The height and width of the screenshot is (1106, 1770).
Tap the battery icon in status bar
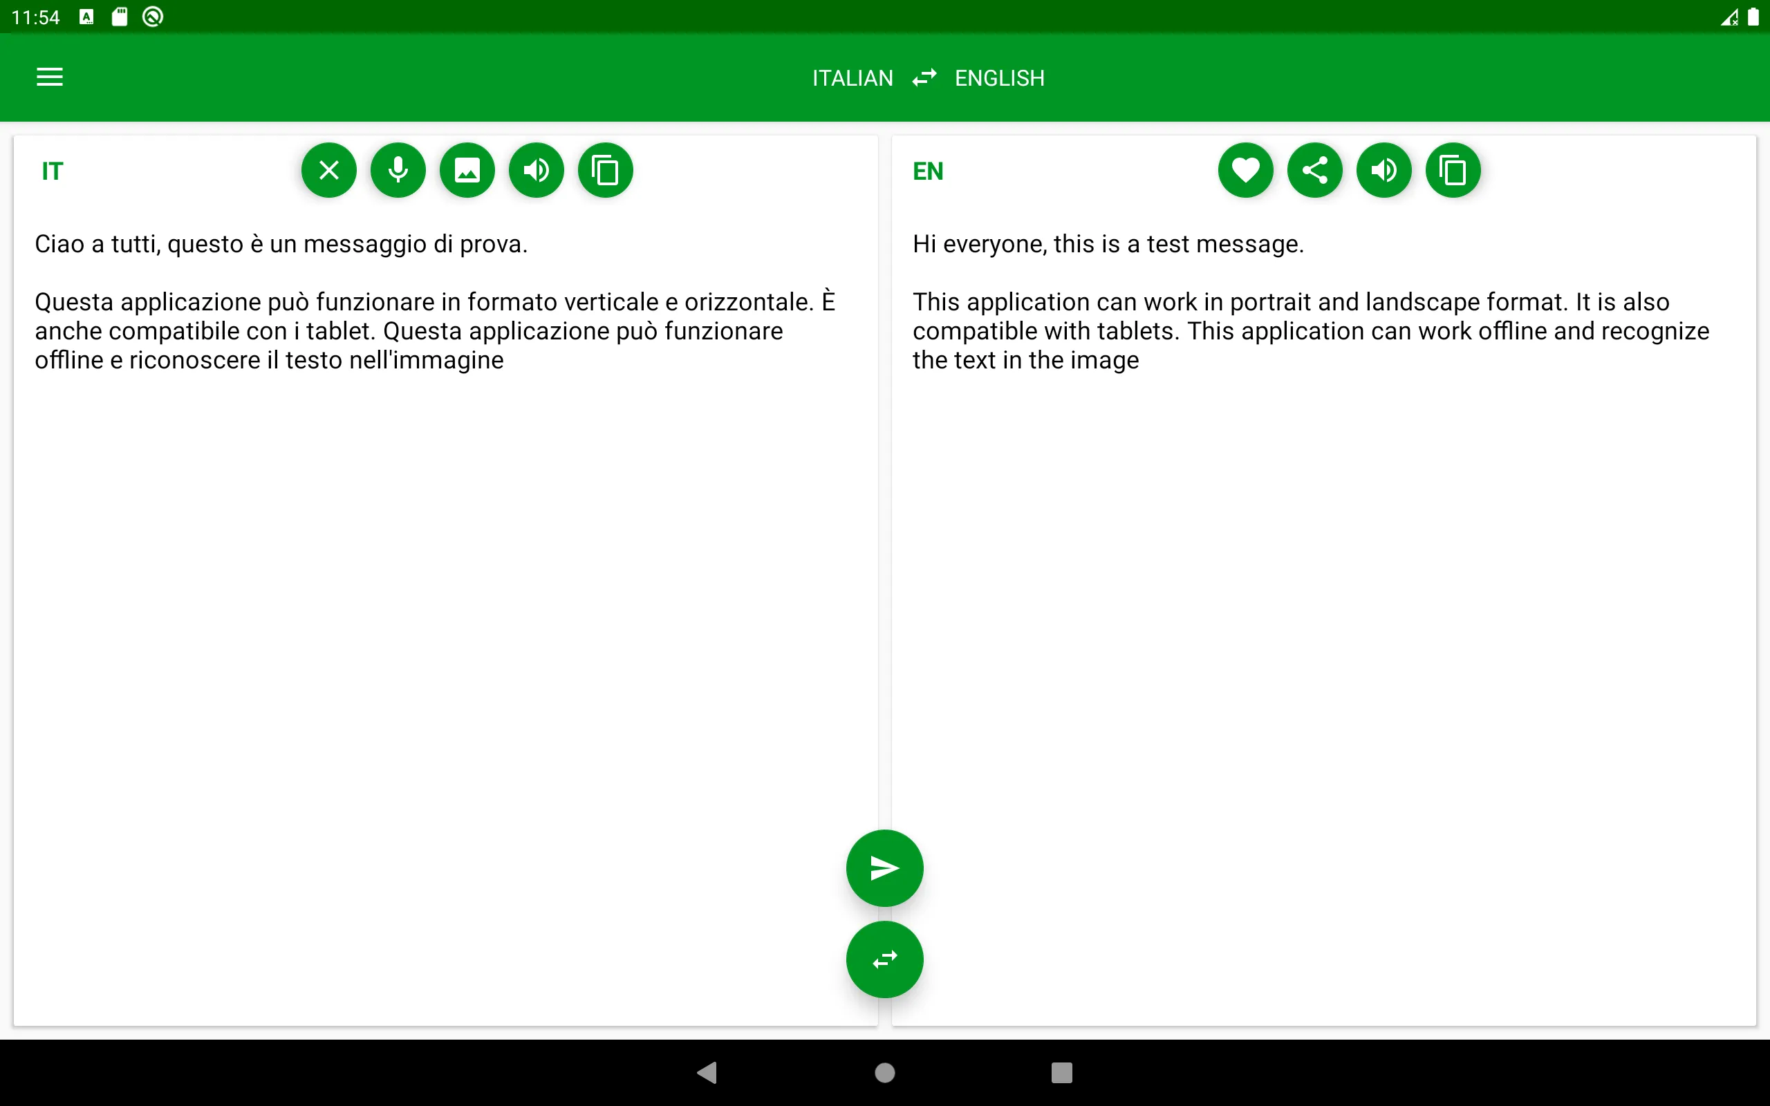(x=1753, y=17)
